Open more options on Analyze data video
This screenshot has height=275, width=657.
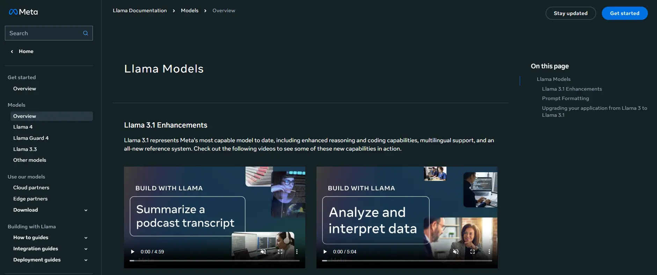489,252
